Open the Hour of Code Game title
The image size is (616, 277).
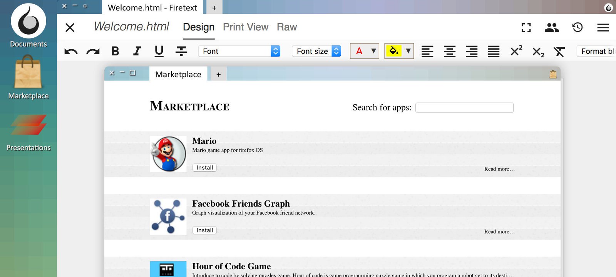pos(231,266)
